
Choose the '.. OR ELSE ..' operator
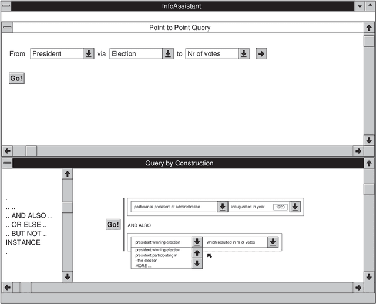coord(26,225)
